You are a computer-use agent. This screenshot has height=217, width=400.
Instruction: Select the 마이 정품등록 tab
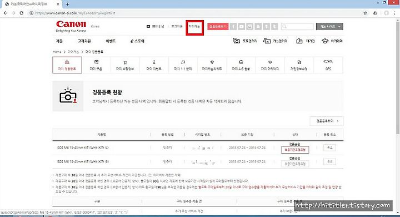click(x=67, y=65)
